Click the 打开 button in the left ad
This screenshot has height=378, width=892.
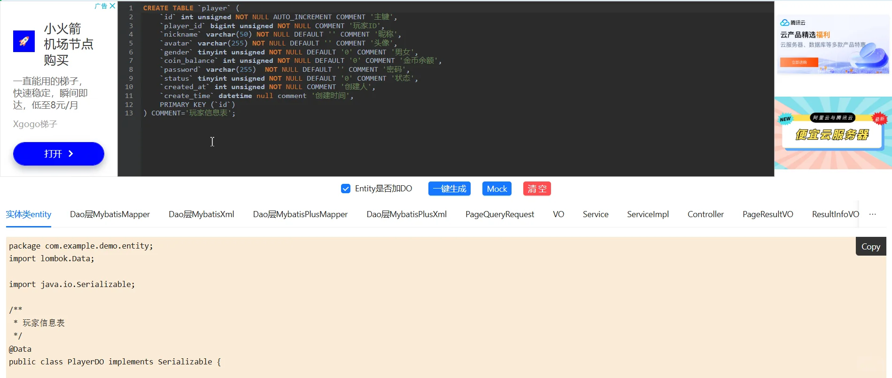pyautogui.click(x=59, y=154)
